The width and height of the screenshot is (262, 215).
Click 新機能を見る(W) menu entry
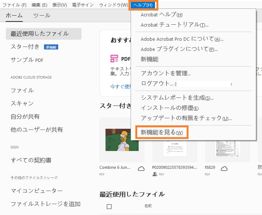pyautogui.click(x=162, y=132)
